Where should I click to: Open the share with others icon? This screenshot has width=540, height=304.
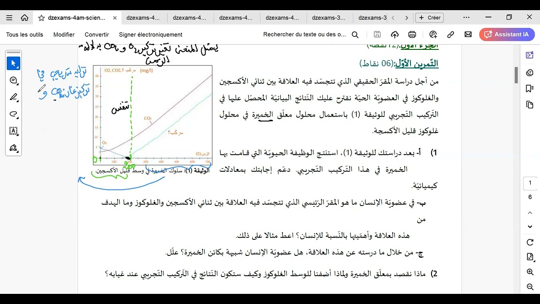(x=433, y=35)
